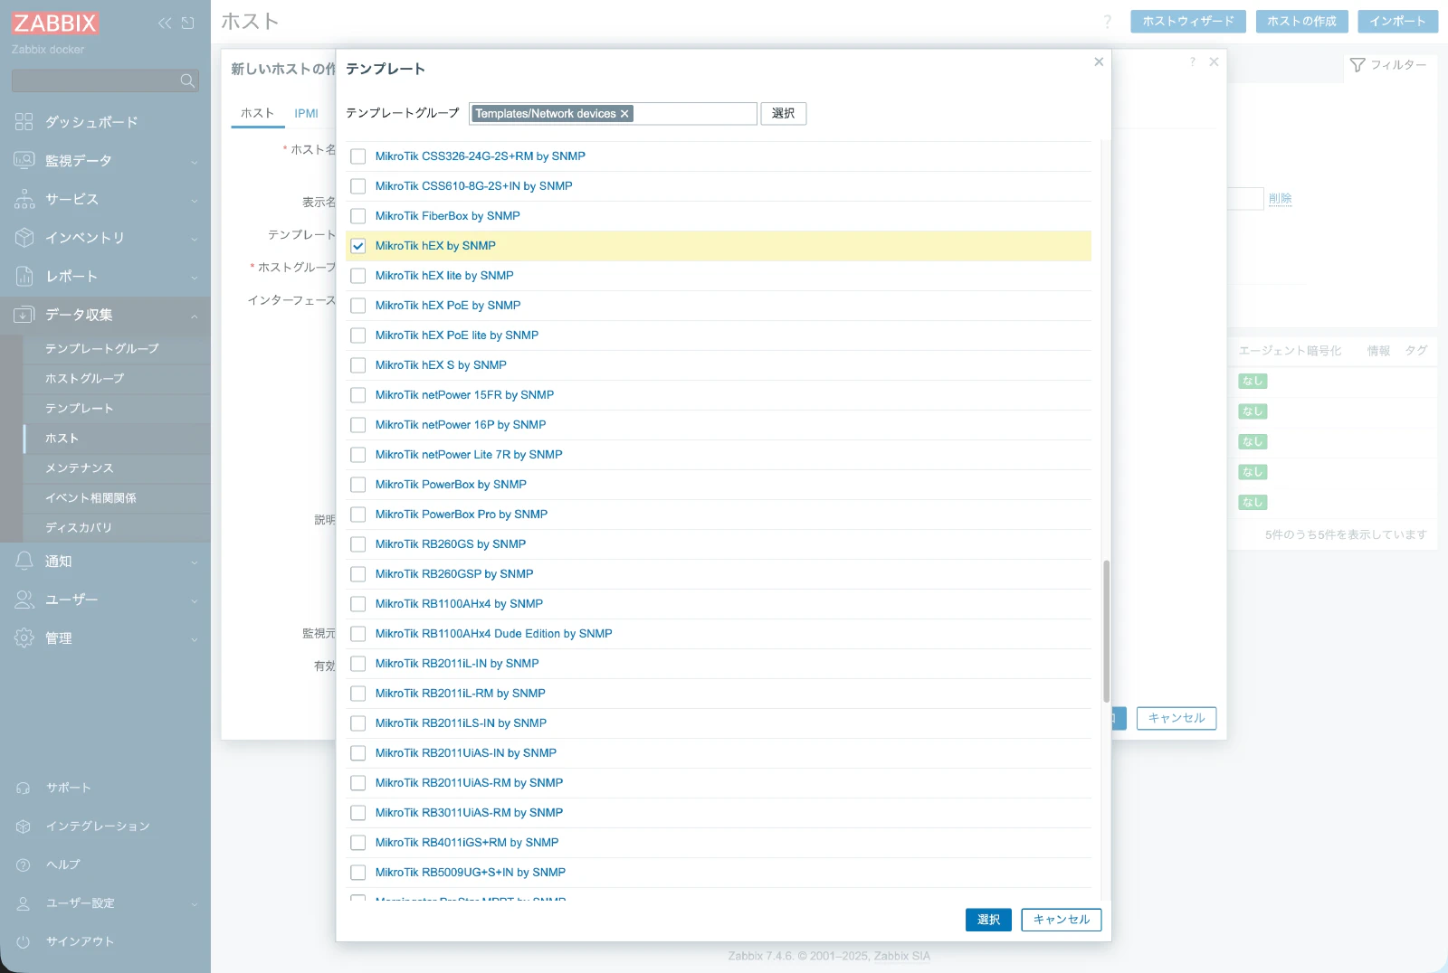Collapse the データ収集 section chevron
This screenshot has width=1448, height=973.
[x=194, y=316]
